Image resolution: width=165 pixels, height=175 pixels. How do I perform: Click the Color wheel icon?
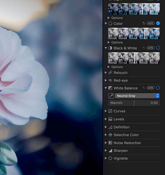(110, 23)
